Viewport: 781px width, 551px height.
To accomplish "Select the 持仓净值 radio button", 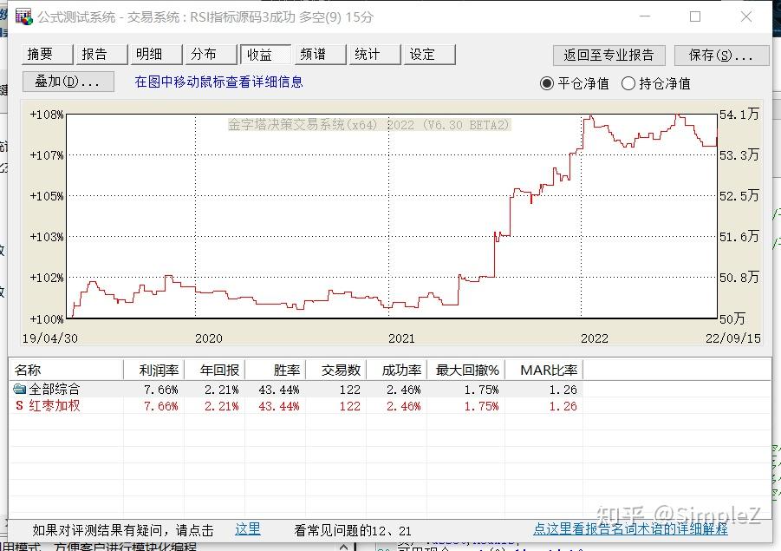I will [x=630, y=83].
